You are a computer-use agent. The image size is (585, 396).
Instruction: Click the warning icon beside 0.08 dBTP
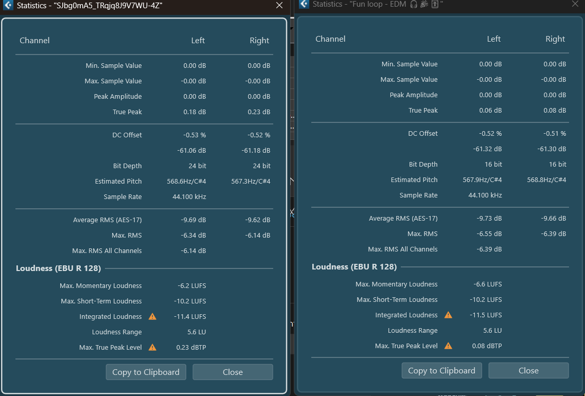point(448,346)
